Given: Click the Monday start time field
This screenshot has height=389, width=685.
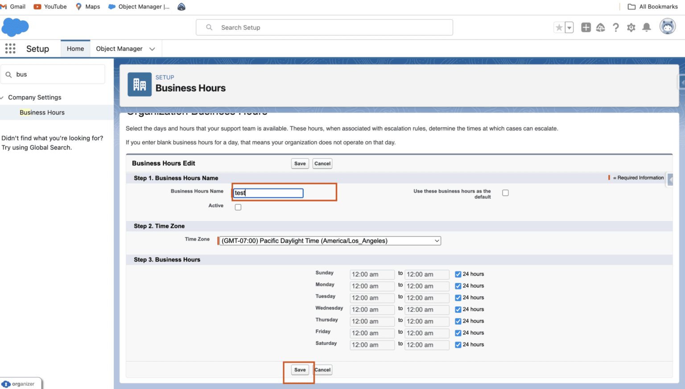Looking at the screenshot, I should pyautogui.click(x=372, y=287).
